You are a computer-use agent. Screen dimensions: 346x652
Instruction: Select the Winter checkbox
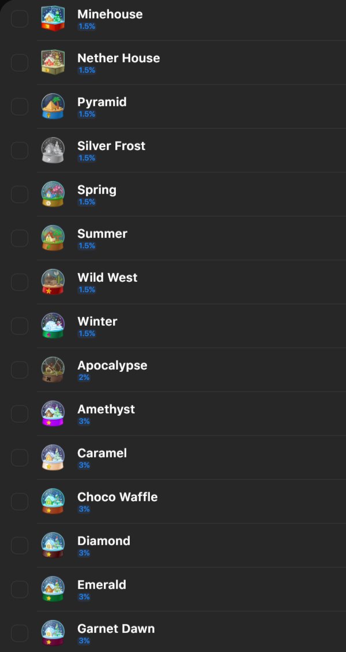coord(20,326)
